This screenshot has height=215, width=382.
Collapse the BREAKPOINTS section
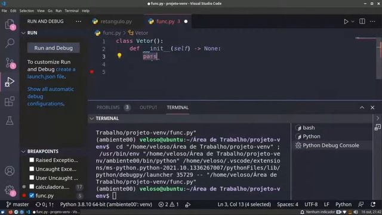23,151
